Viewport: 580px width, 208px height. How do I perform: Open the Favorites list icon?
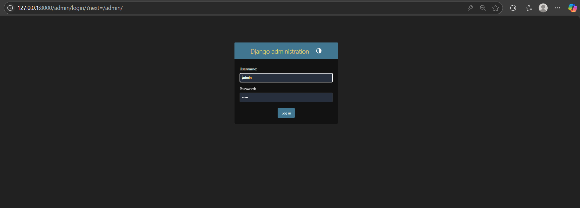click(529, 8)
